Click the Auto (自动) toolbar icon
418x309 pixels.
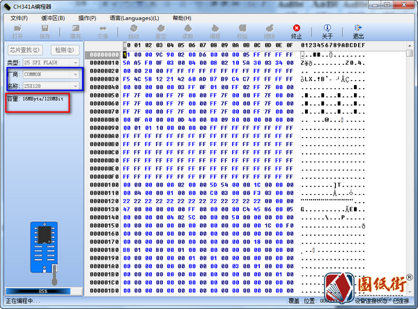(x=134, y=31)
